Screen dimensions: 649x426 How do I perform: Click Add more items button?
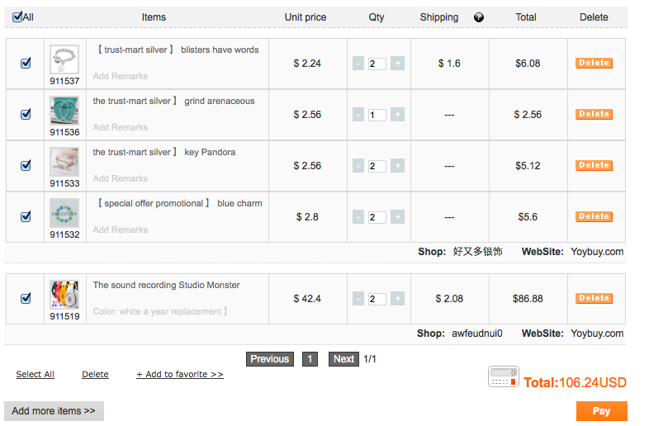click(54, 411)
